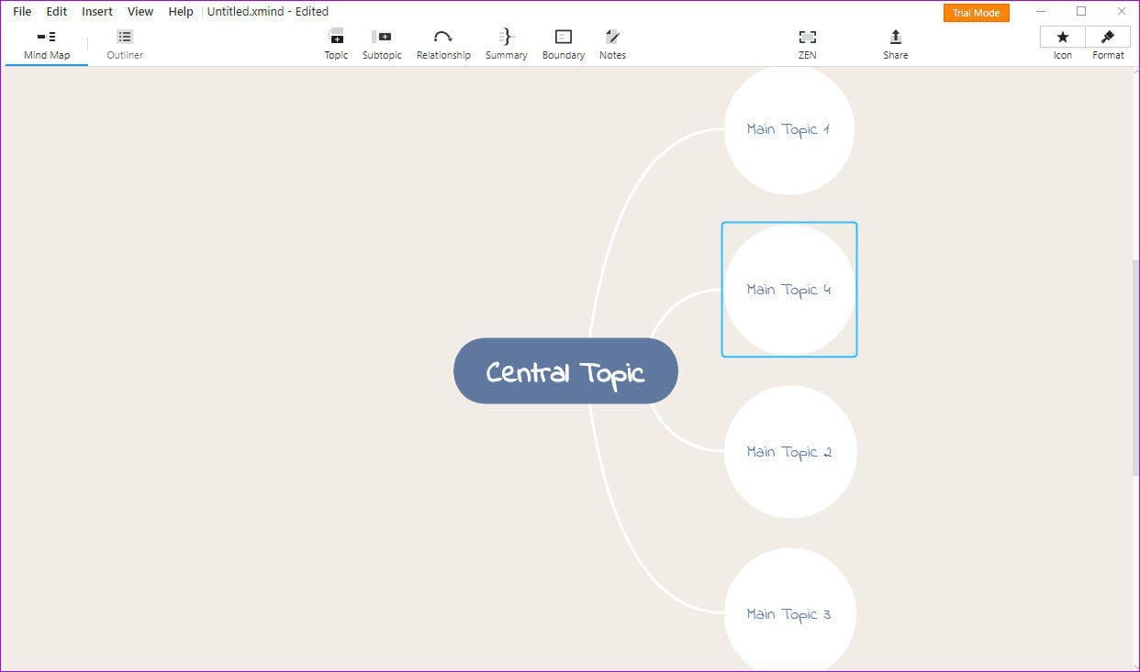Switch to the Mind Map view tab

(47, 45)
